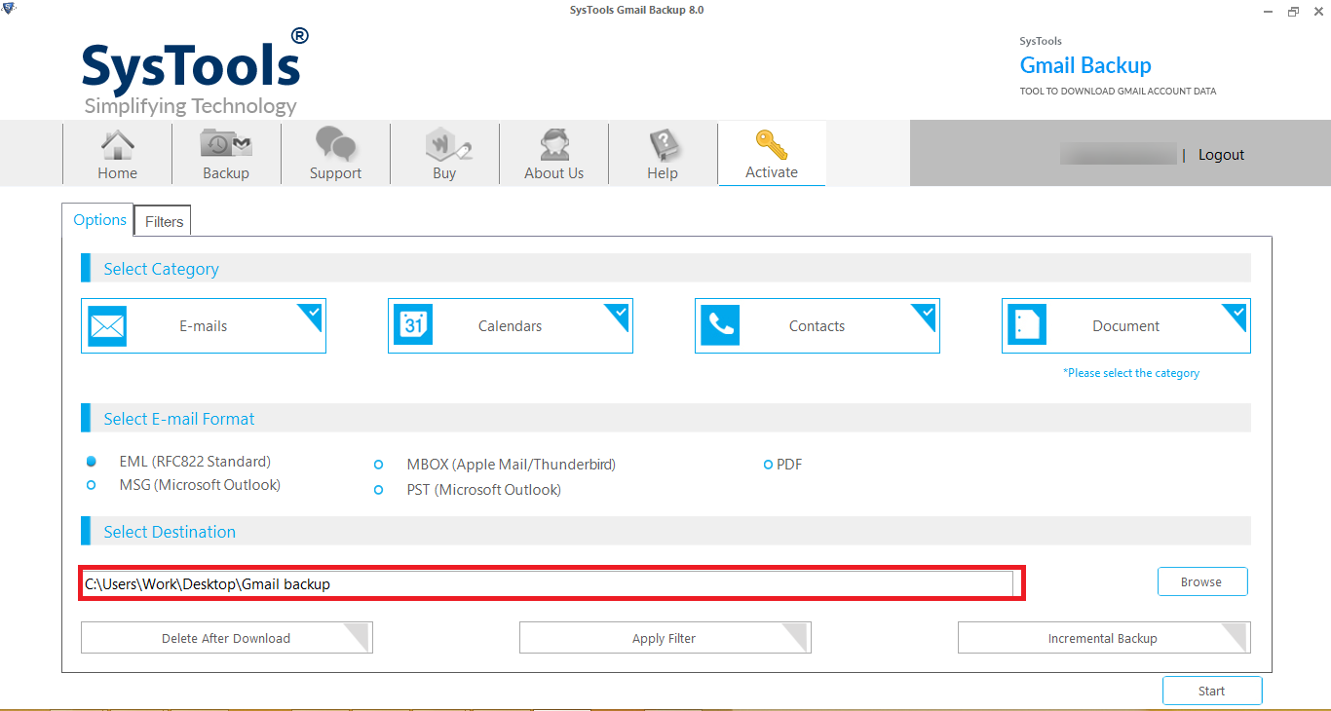Click the Contacts category label

pyautogui.click(x=818, y=326)
